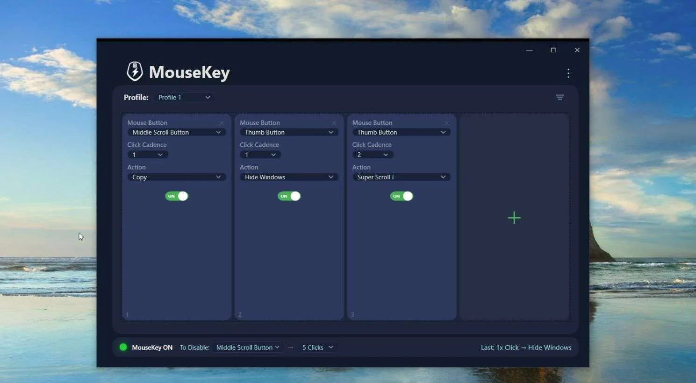The height and width of the screenshot is (383, 696).
Task: Click the MouseKey ON status text
Action: [x=152, y=348]
